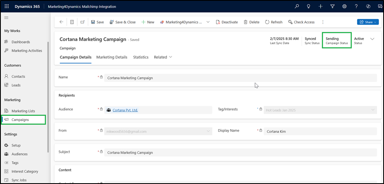Open Marketing Lists in the sidebar
Image resolution: width=384 pixels, height=184 pixels.
23,111
